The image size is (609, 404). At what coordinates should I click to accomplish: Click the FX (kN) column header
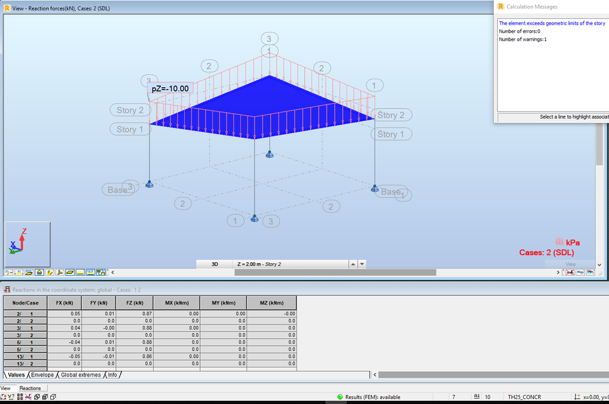65,303
